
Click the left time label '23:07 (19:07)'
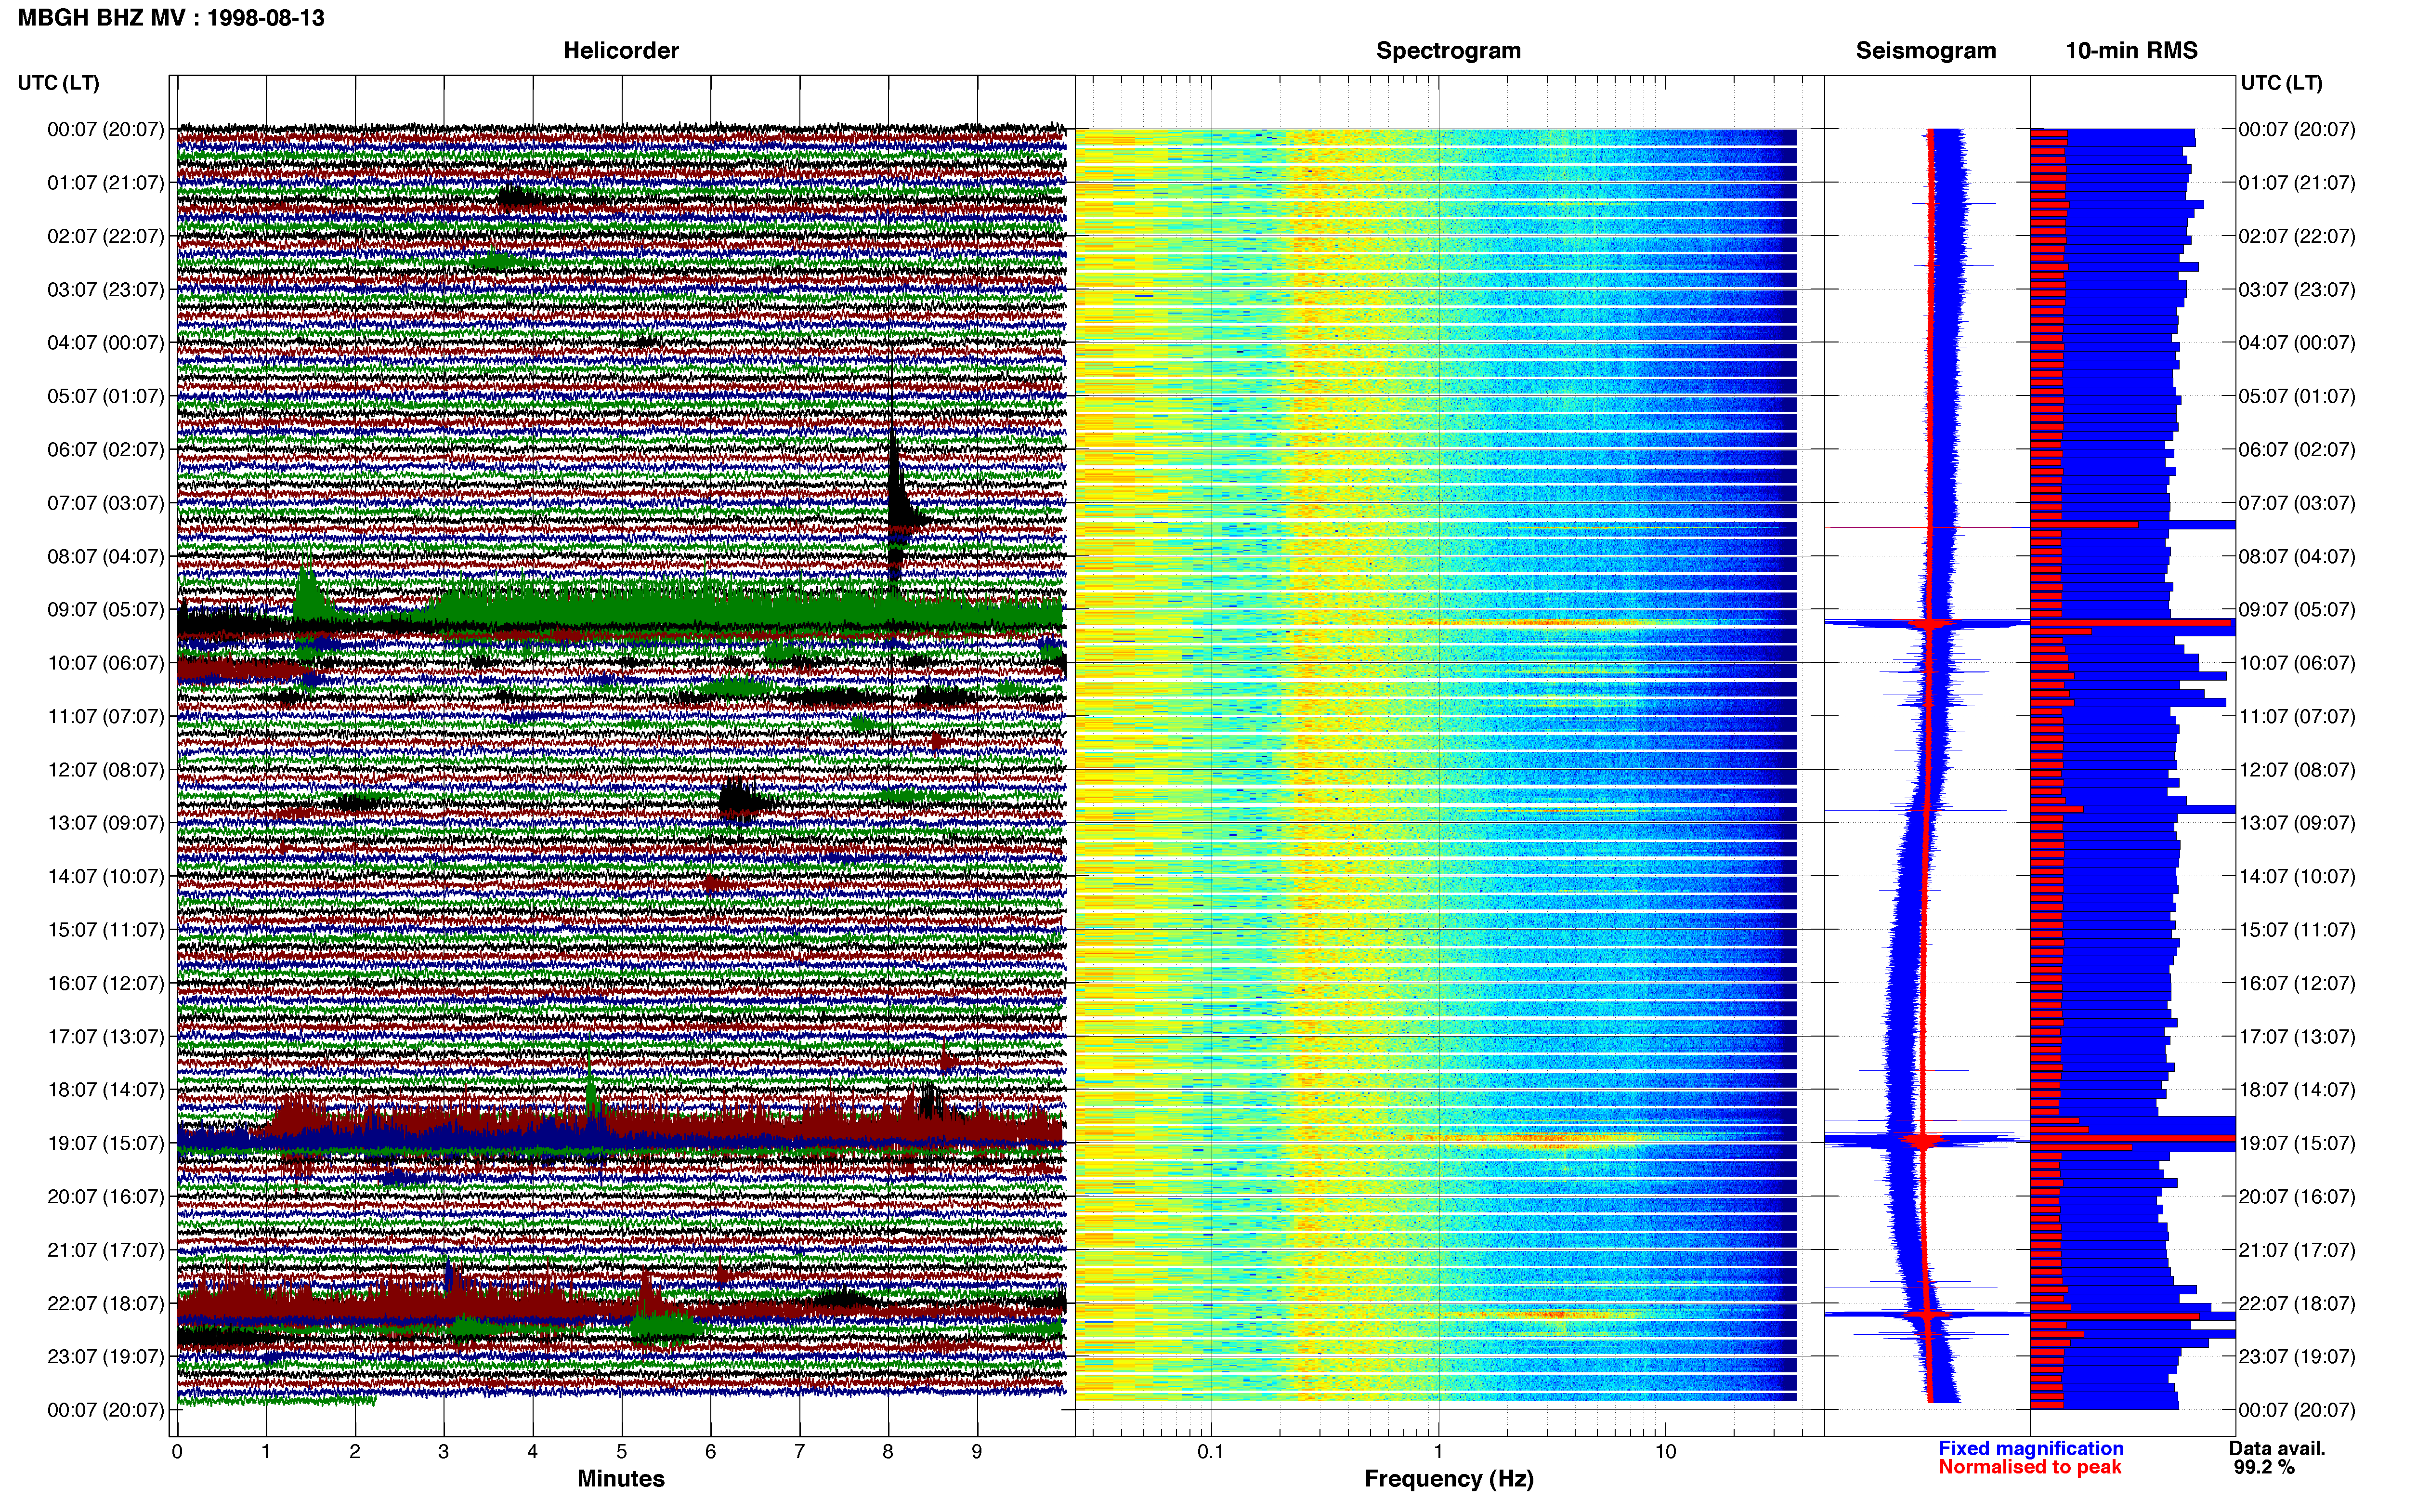tap(105, 1357)
